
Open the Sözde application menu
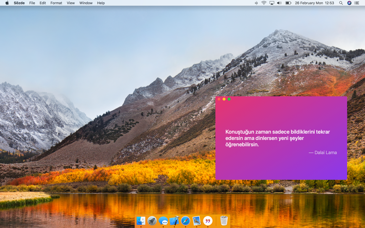click(x=19, y=3)
